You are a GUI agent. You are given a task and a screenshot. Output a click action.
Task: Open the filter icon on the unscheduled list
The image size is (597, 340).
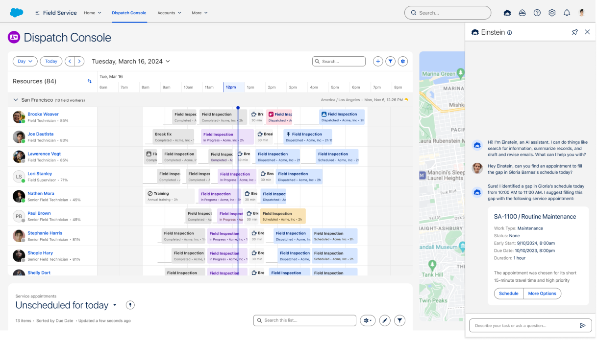(x=399, y=320)
